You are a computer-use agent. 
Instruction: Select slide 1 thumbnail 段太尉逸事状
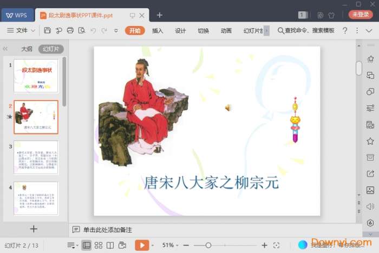coord(36,76)
